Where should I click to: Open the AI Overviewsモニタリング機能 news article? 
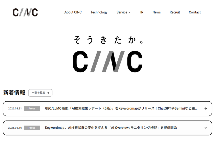107,128
